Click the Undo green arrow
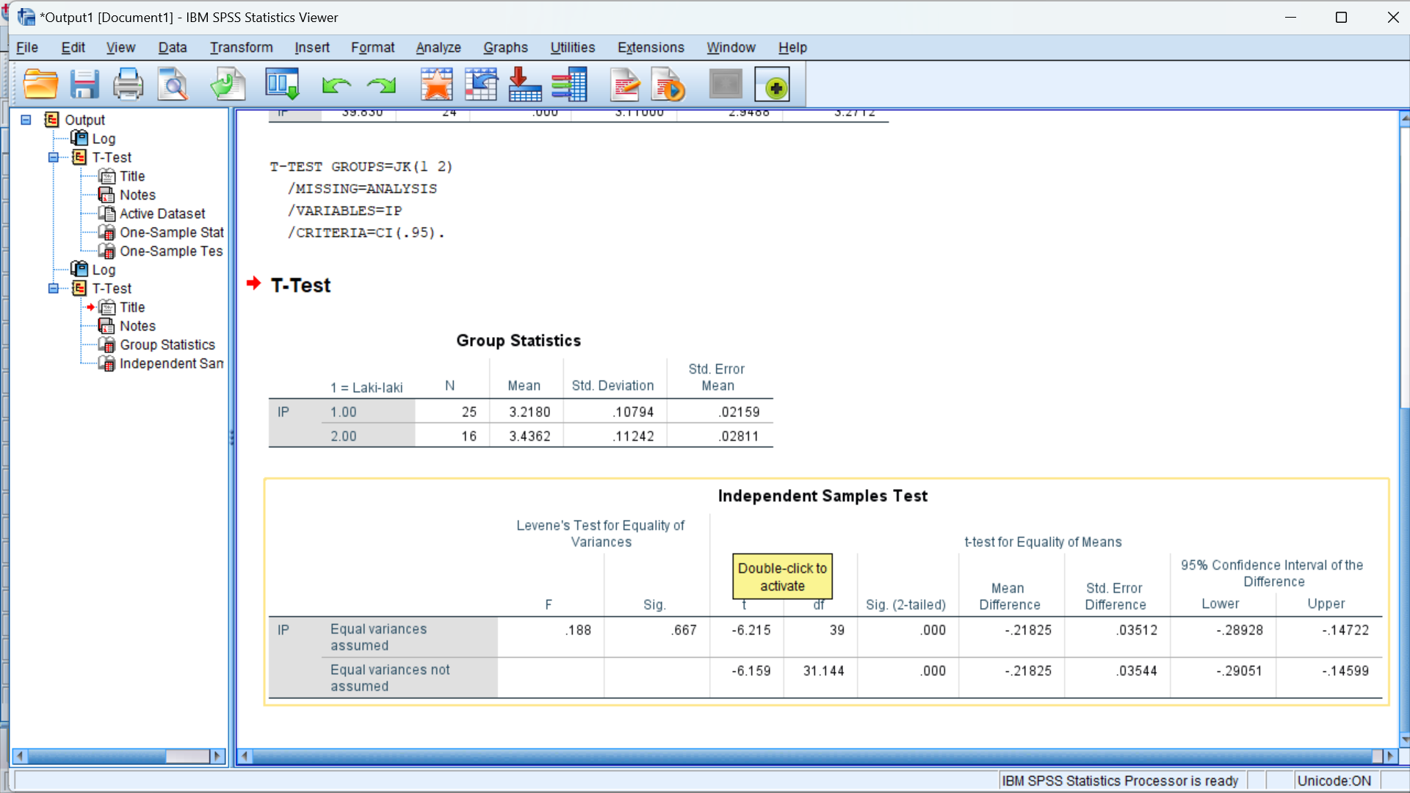1410x793 pixels. (336, 86)
